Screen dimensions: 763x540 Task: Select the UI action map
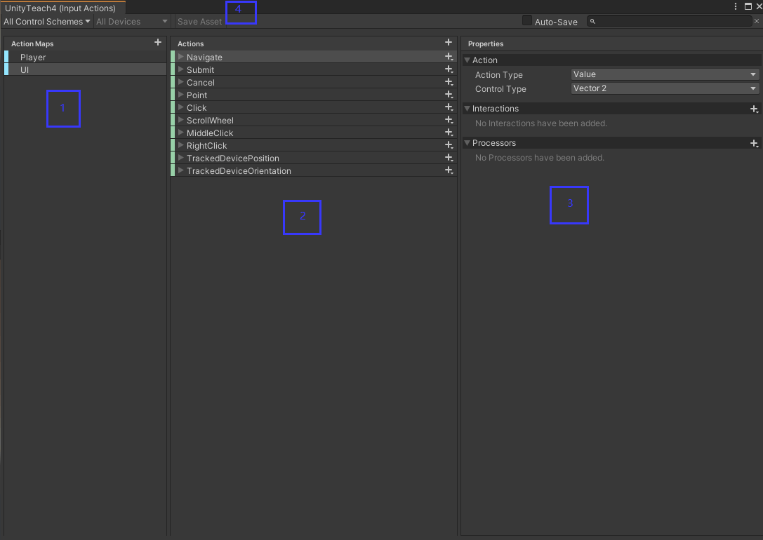point(85,69)
